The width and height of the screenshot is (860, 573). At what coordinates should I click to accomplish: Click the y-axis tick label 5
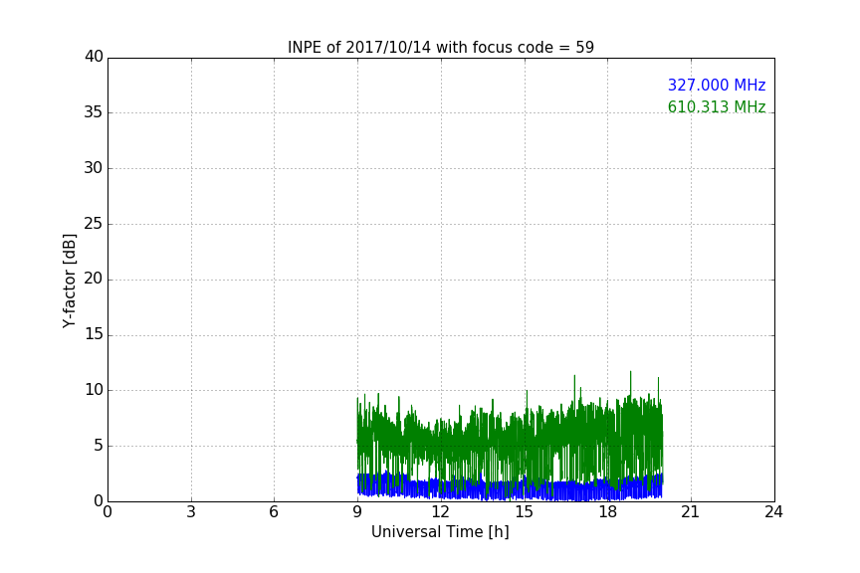coord(99,446)
